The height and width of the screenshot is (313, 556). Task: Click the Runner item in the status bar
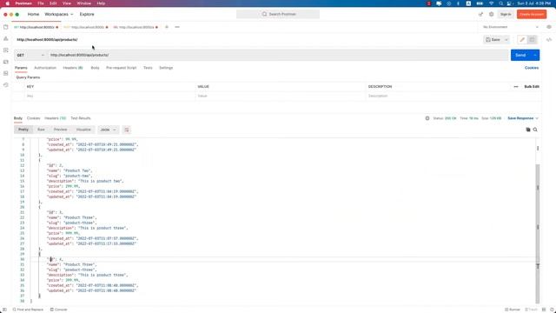point(513,310)
